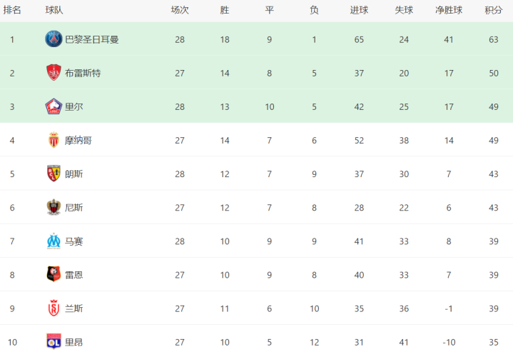This screenshot has height=357, width=513.
Task: Click the 马赛 team name
Action: [x=73, y=241]
